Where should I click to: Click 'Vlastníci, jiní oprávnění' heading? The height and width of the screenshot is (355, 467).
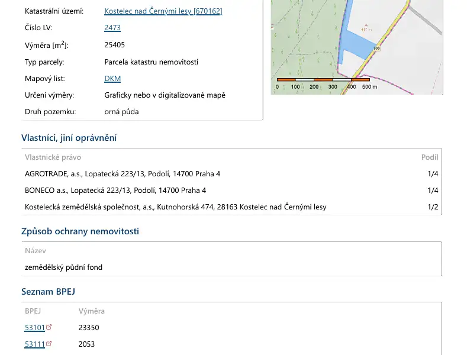click(x=69, y=138)
